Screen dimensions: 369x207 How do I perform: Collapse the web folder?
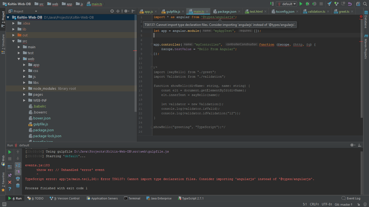(19, 59)
